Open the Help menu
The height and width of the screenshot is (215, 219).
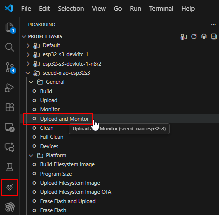pos(188,8)
